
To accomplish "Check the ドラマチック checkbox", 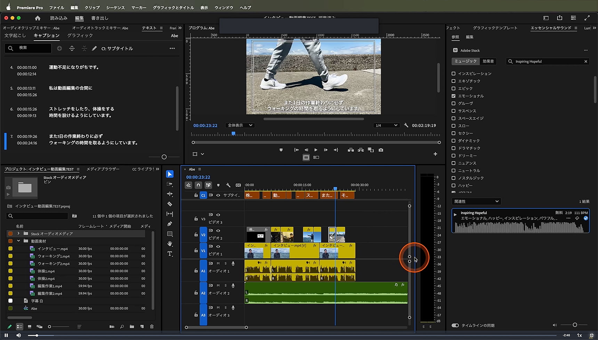I will 453,148.
